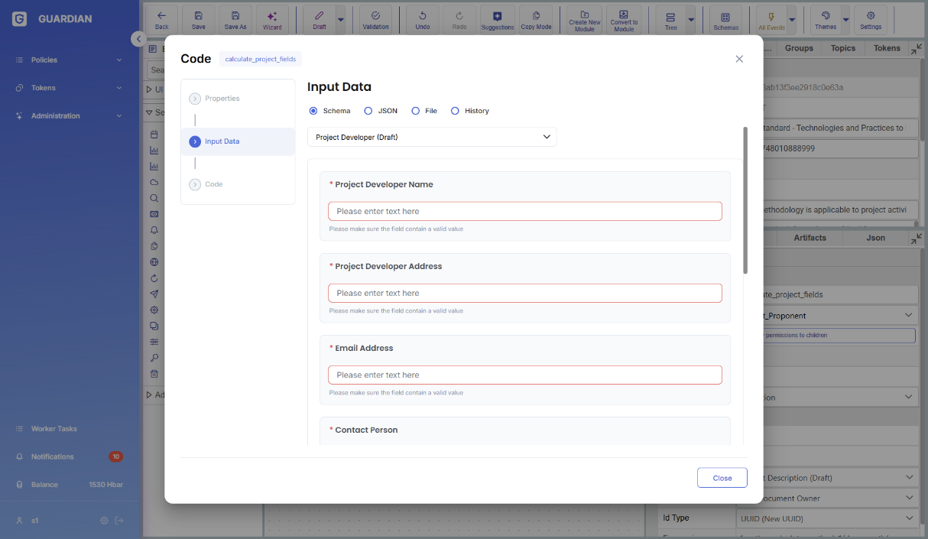Expand the Administration sidebar menu
The height and width of the screenshot is (539, 928).
point(69,116)
